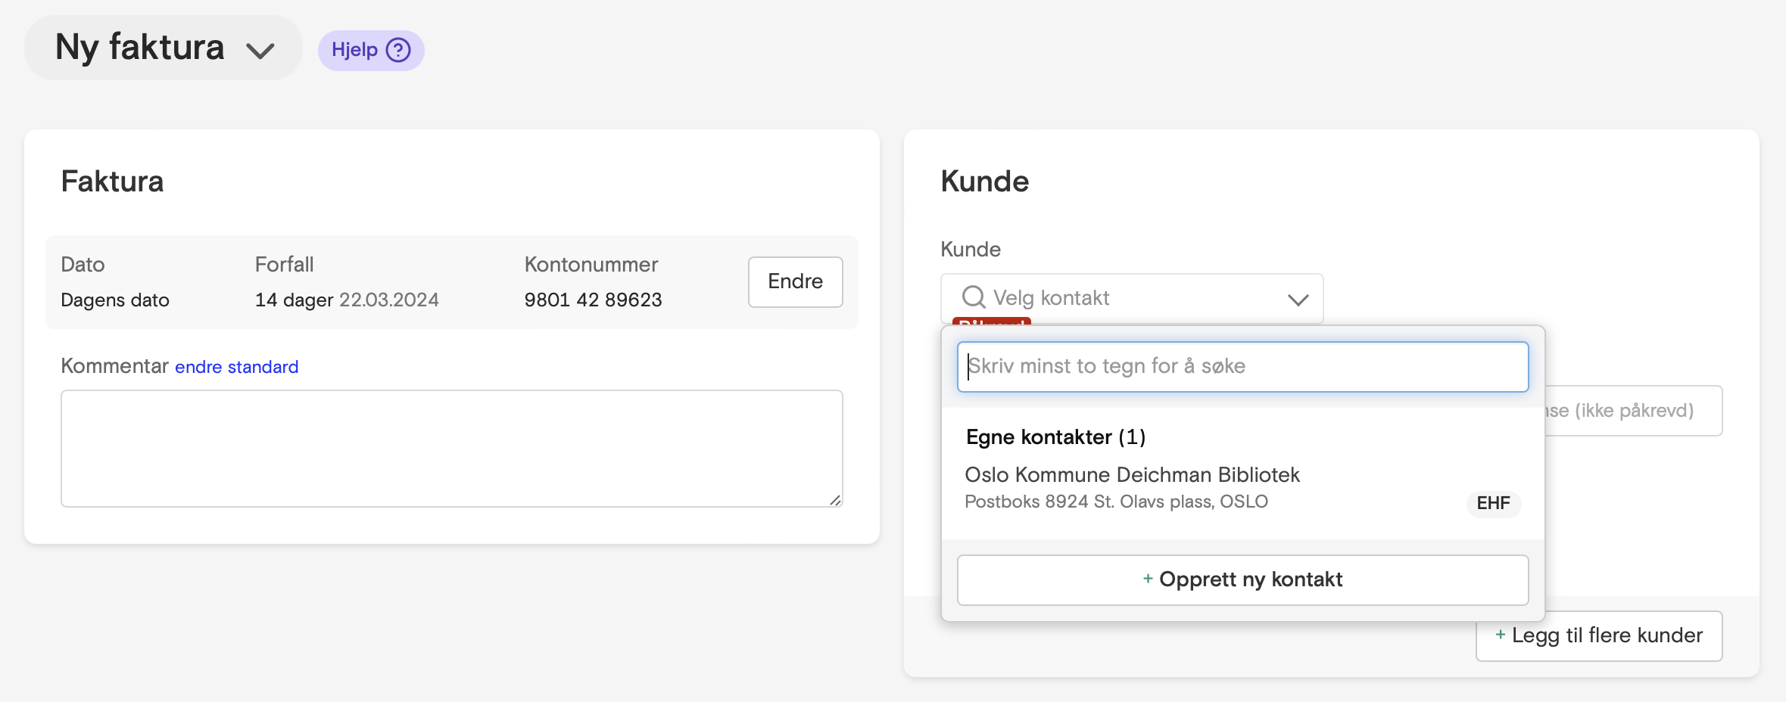Click the EHF badge on the contact
Screen dimensions: 1786x702
coord(1493,503)
